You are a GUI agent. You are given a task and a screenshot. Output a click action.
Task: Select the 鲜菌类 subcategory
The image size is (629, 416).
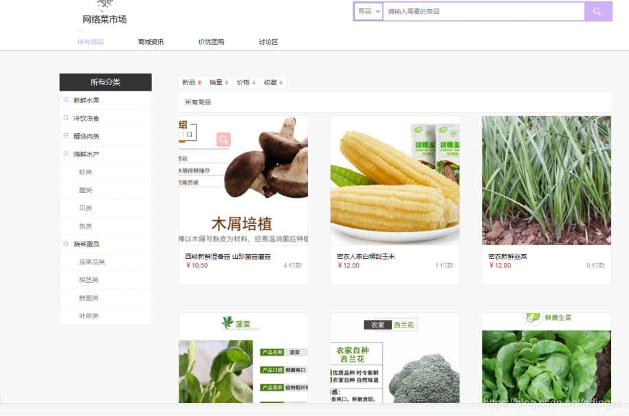[x=89, y=298]
